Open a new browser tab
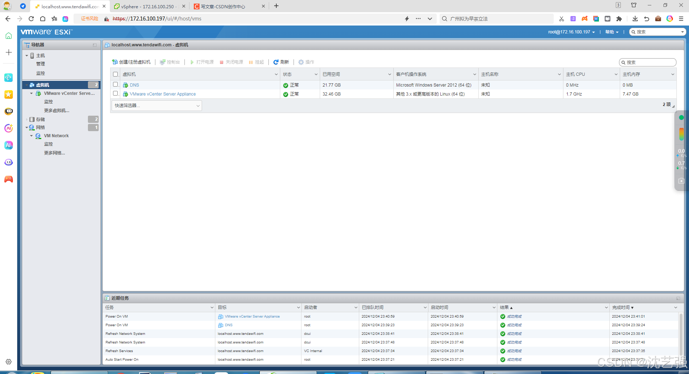This screenshot has width=689, height=374. tap(276, 6)
